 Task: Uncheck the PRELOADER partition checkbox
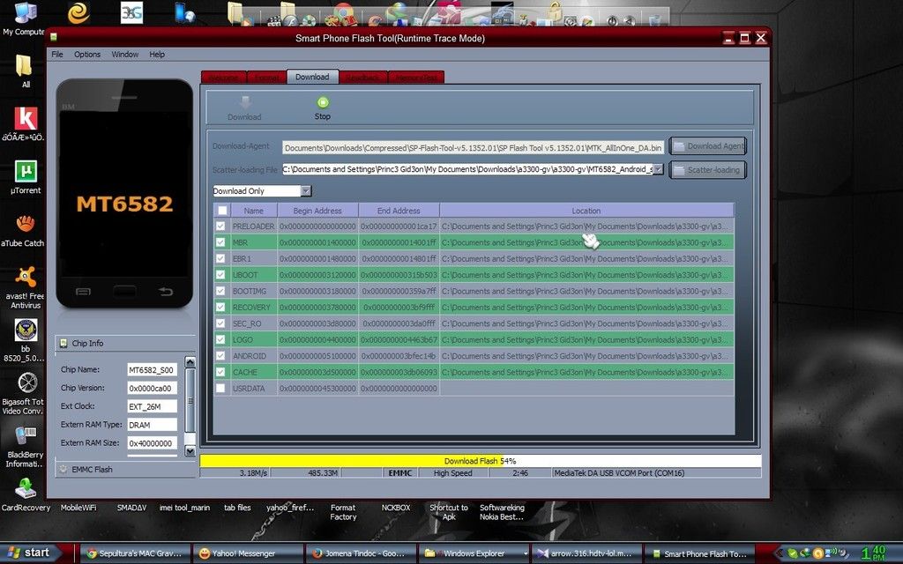pyautogui.click(x=220, y=226)
